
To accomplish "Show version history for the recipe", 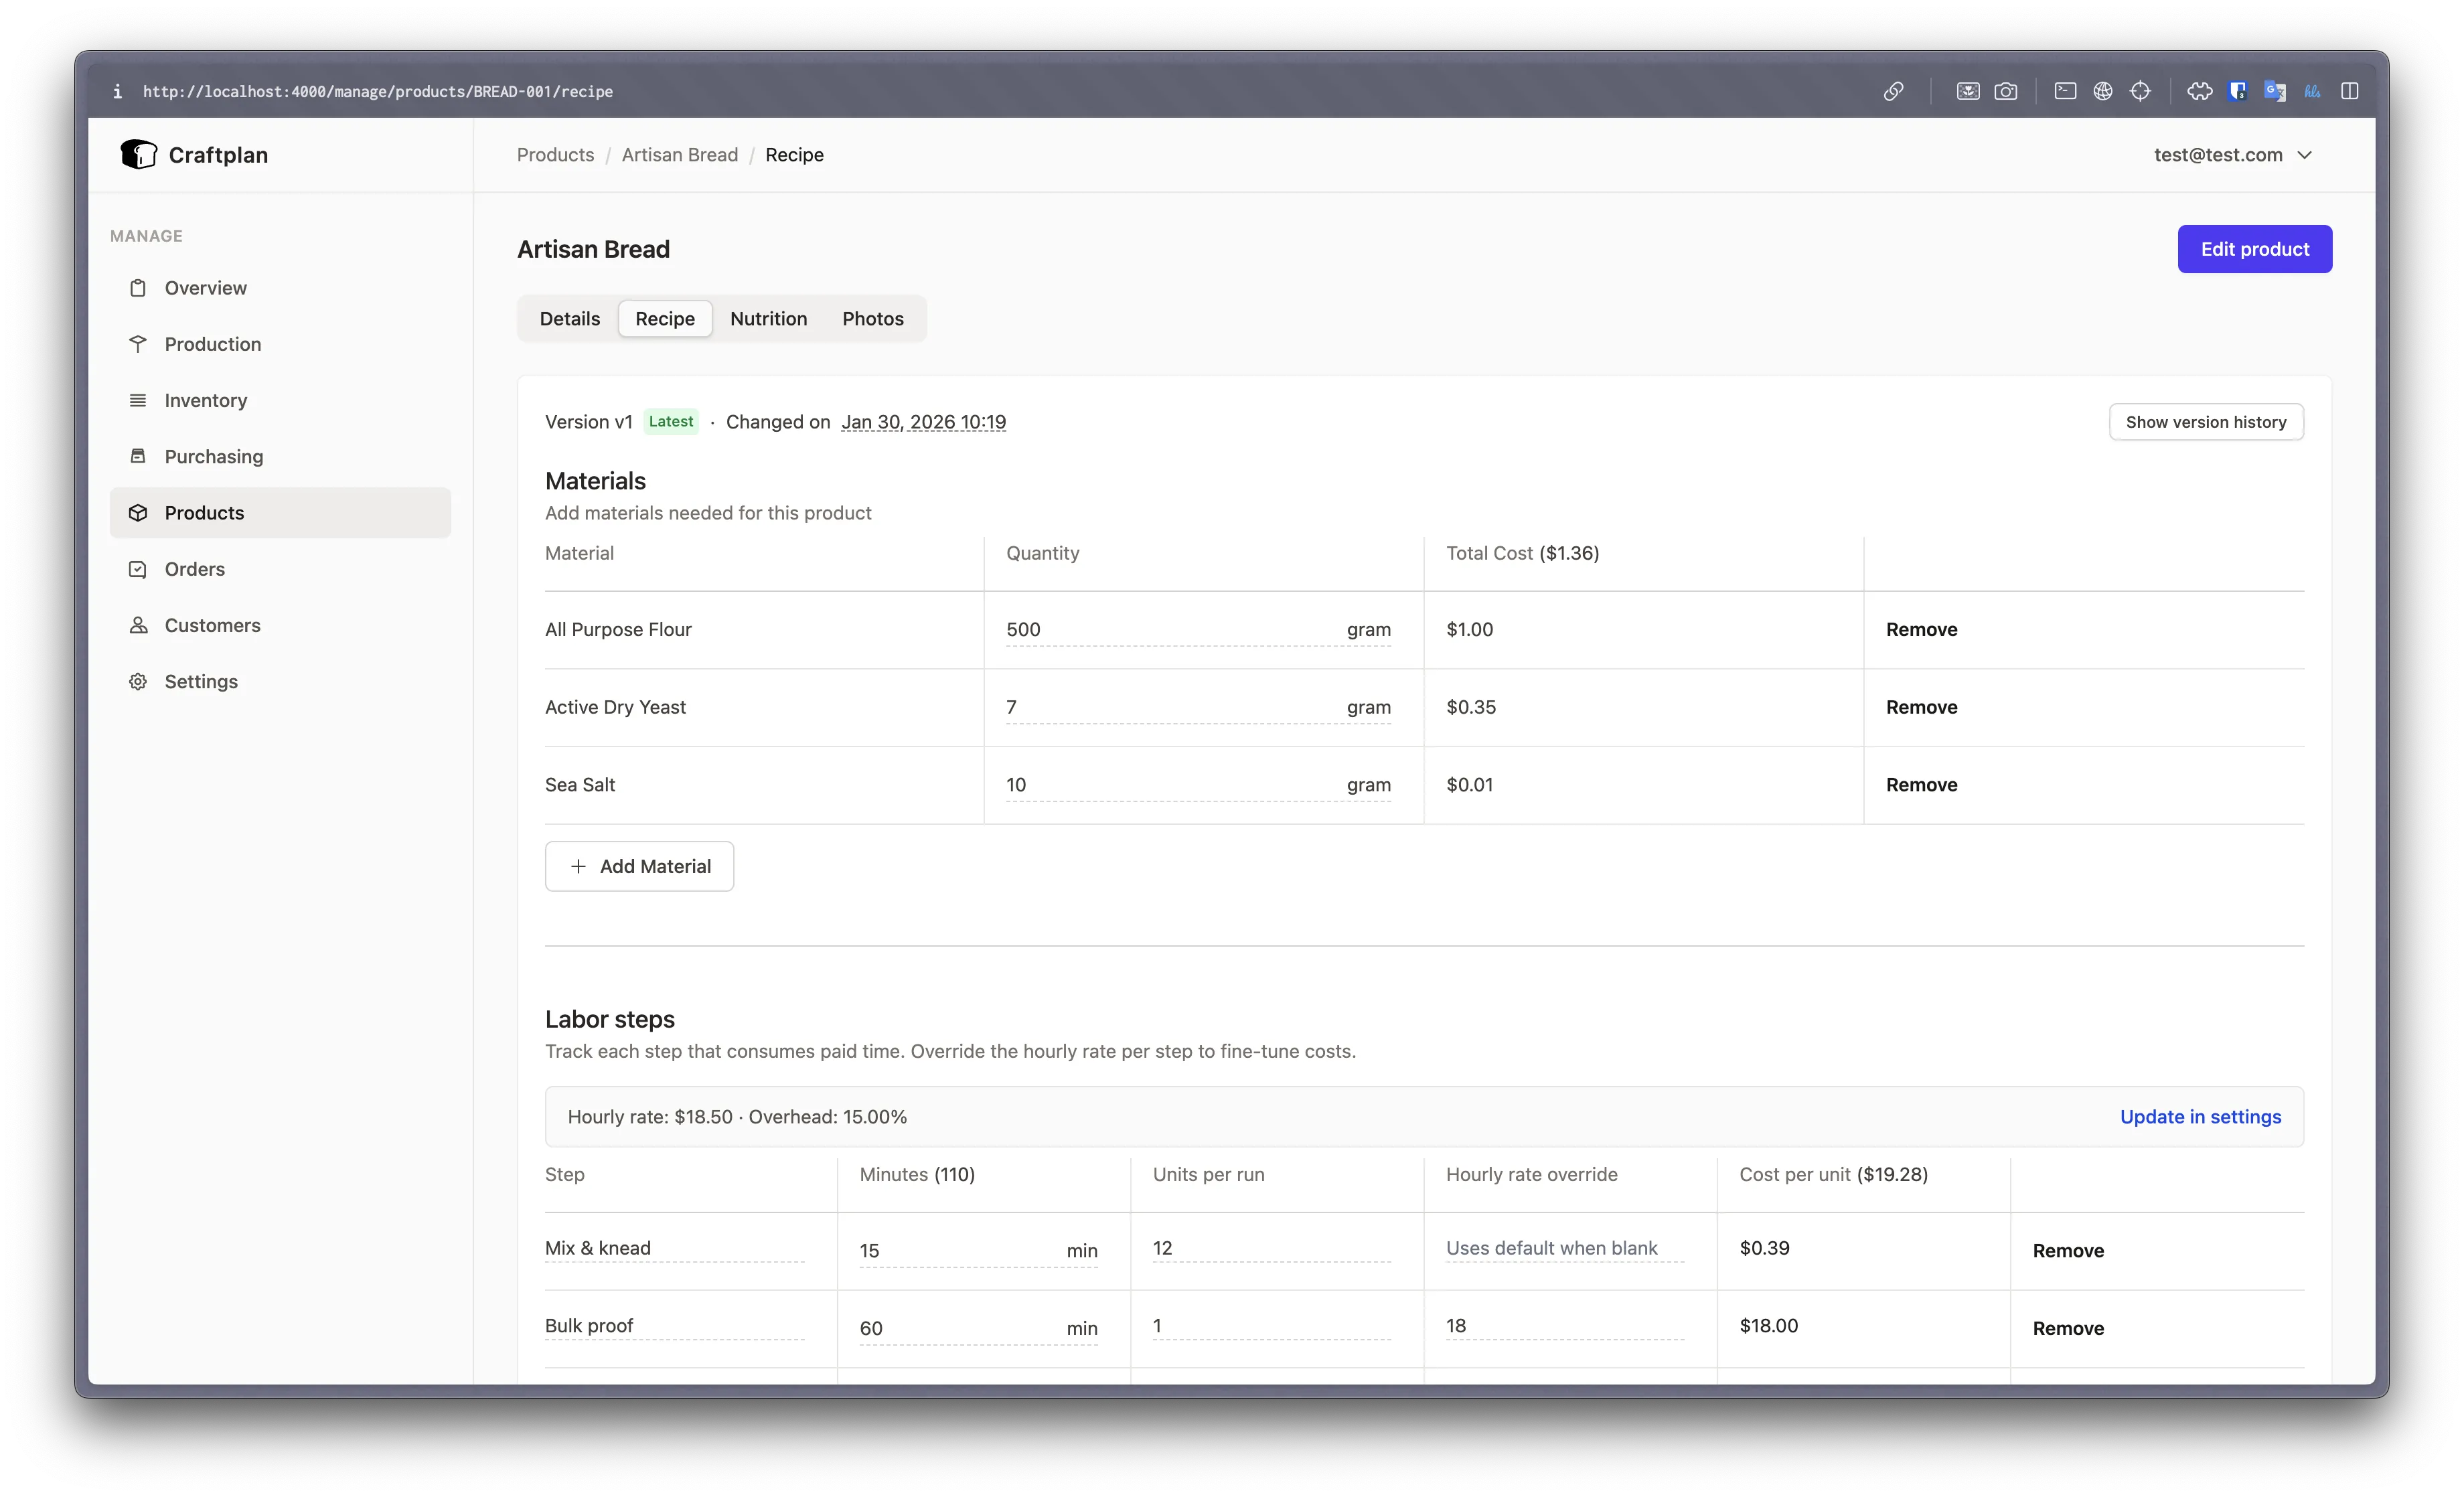I will click(x=2206, y=421).
